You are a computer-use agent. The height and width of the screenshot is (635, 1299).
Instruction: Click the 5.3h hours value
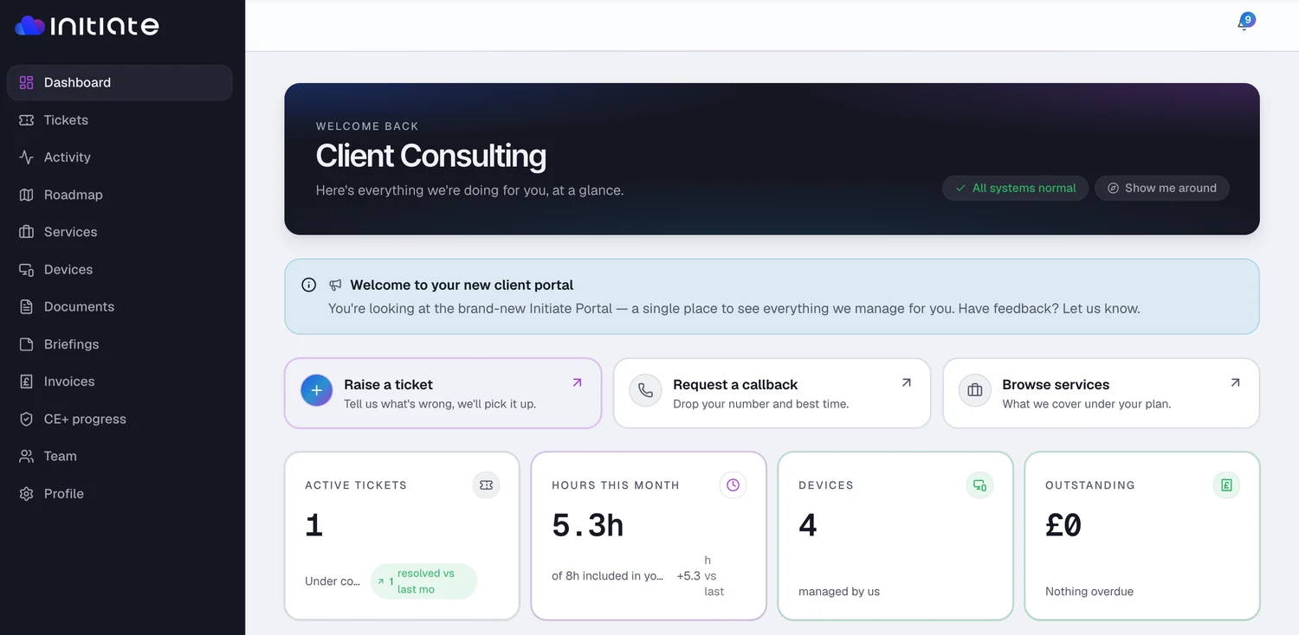pyautogui.click(x=588, y=525)
